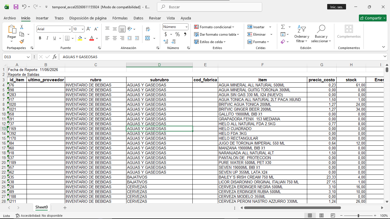The height and width of the screenshot is (219, 390).
Task: Toggle italic formatting
Action: tap(47, 38)
